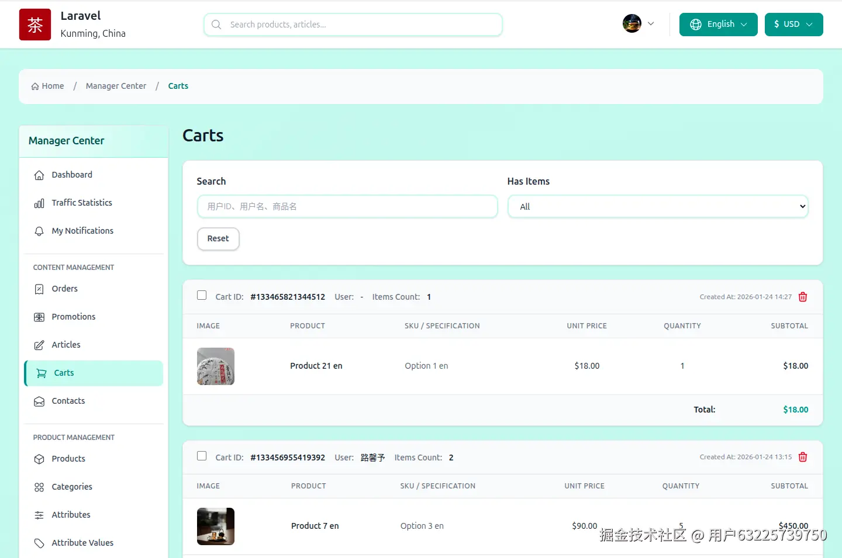This screenshot has width=842, height=558.
Task: Click the Product 7 en name
Action: (x=315, y=526)
